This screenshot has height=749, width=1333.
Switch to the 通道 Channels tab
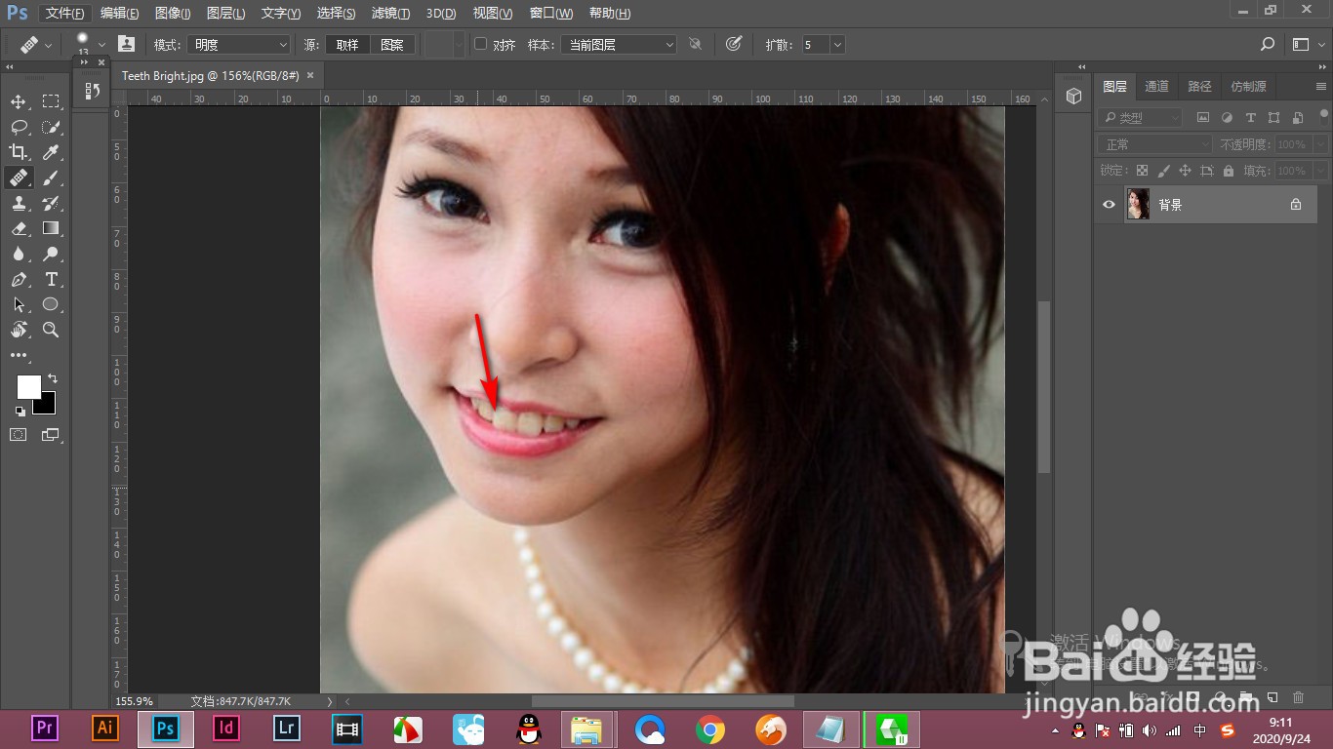pyautogui.click(x=1157, y=86)
